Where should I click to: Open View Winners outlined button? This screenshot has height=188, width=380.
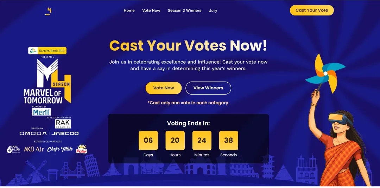[208, 88]
